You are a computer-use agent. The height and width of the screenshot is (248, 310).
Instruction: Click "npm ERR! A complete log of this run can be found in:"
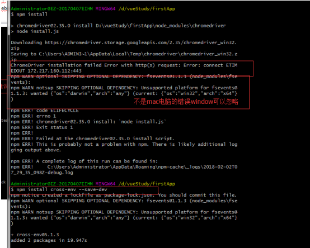(84, 161)
